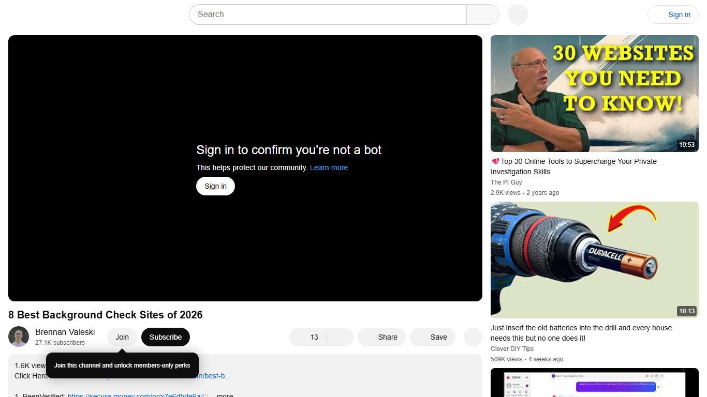
Task: Subscribe to Brennan Valeski's channel
Action: click(165, 337)
